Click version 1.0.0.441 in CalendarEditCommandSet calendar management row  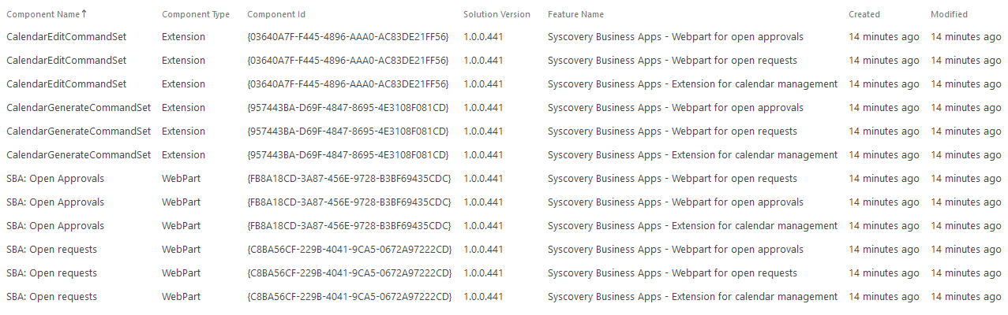tap(483, 84)
